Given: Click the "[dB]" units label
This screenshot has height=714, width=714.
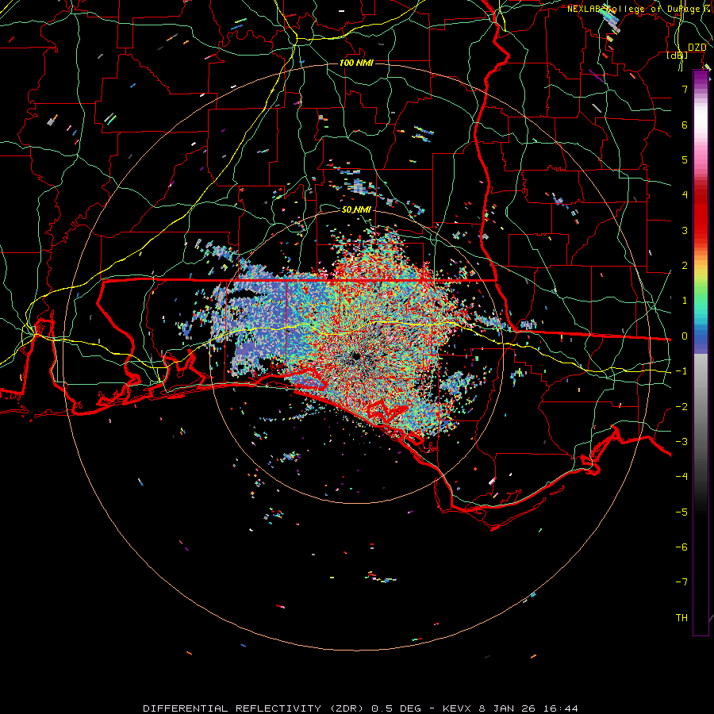Looking at the screenshot, I should pos(678,56).
